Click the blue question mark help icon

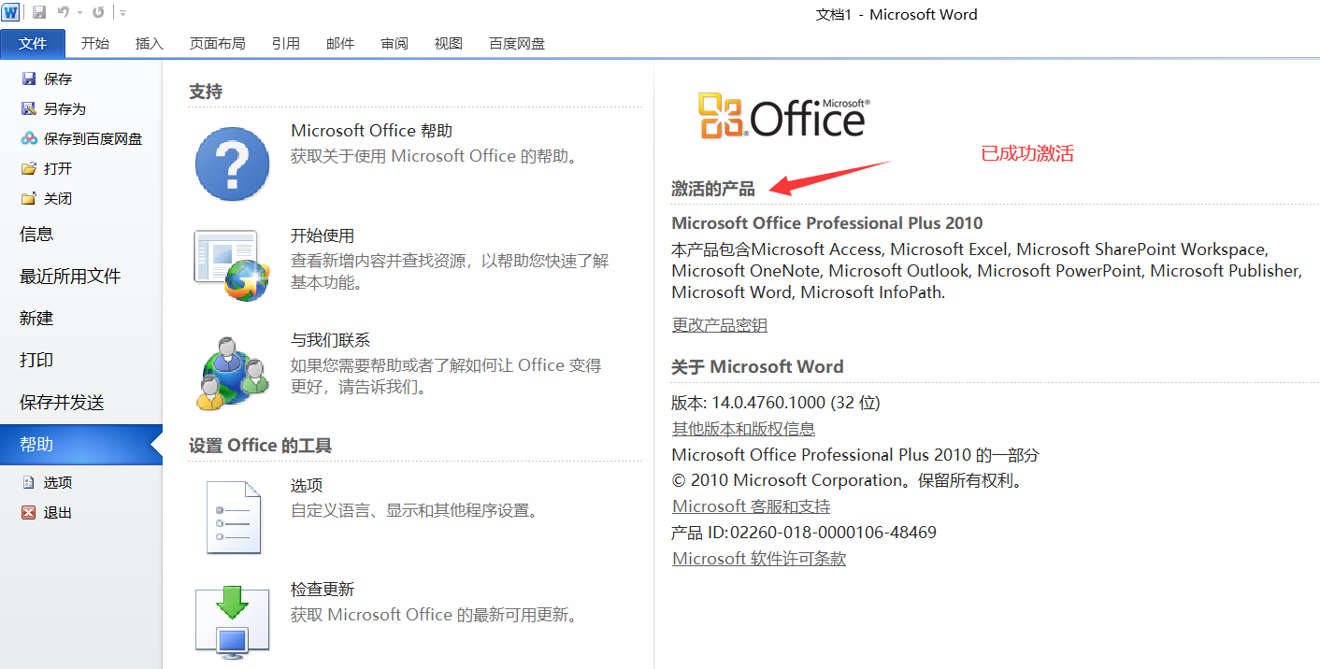(x=232, y=164)
